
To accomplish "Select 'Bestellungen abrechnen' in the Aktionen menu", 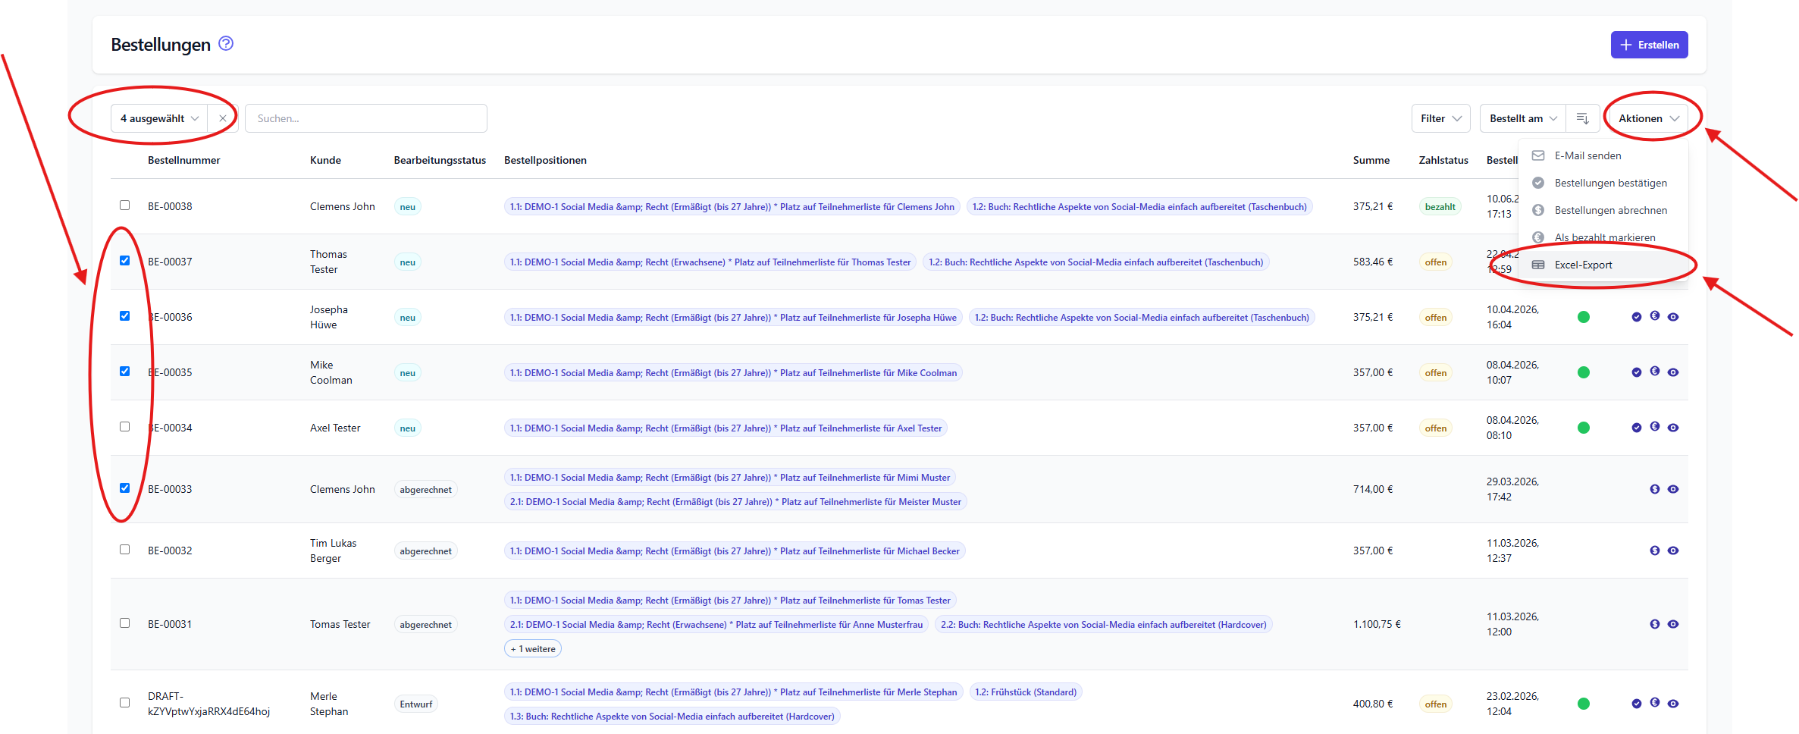I will pyautogui.click(x=1603, y=210).
